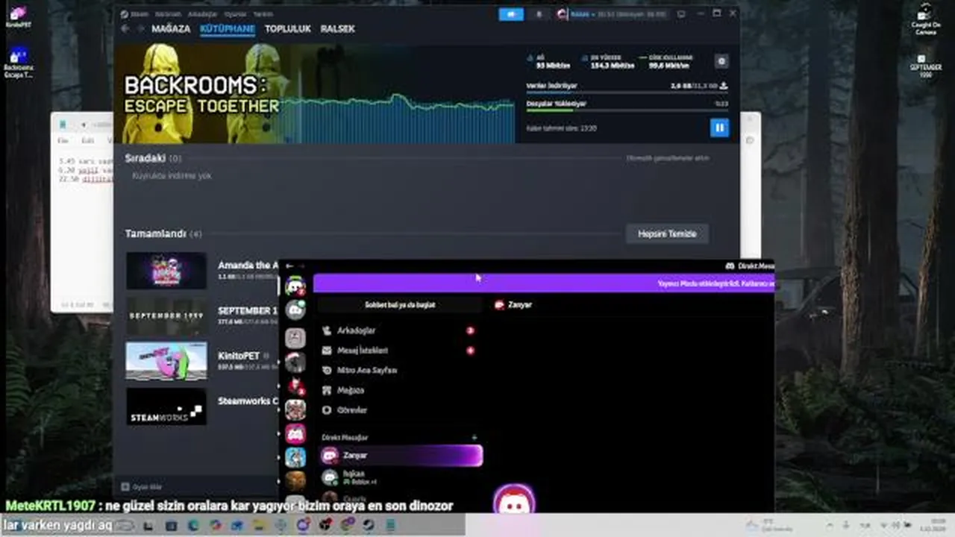Click Hepsini Temizle button

tap(667, 233)
